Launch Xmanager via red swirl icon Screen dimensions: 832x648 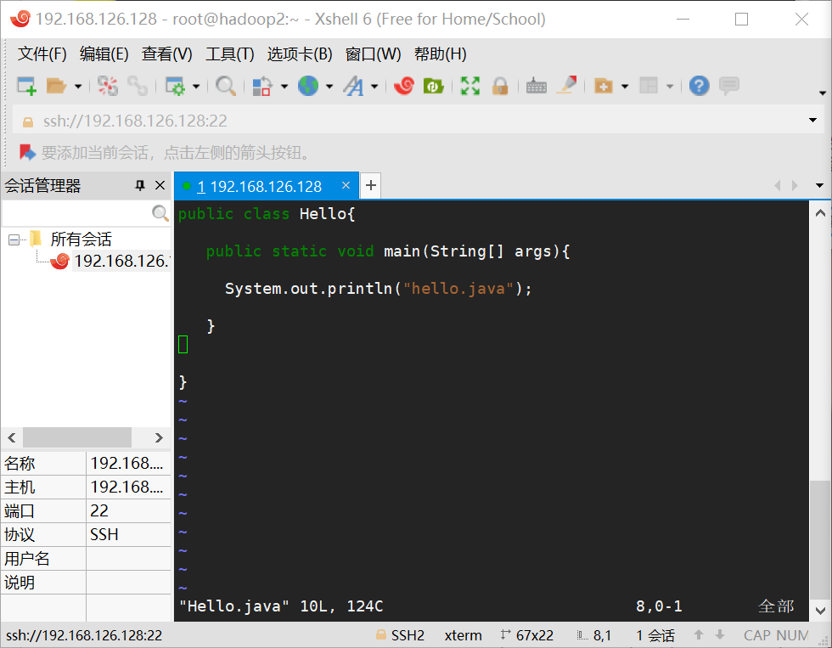tap(404, 86)
